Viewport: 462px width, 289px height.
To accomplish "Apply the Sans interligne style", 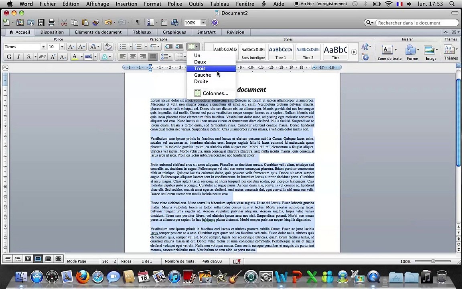I will (x=253, y=52).
